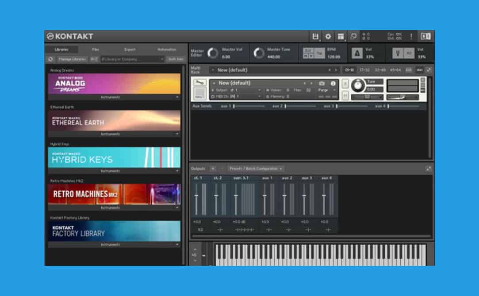The image size is (479, 296).
Task: Click the refresh libraries icon
Action: coord(50,59)
